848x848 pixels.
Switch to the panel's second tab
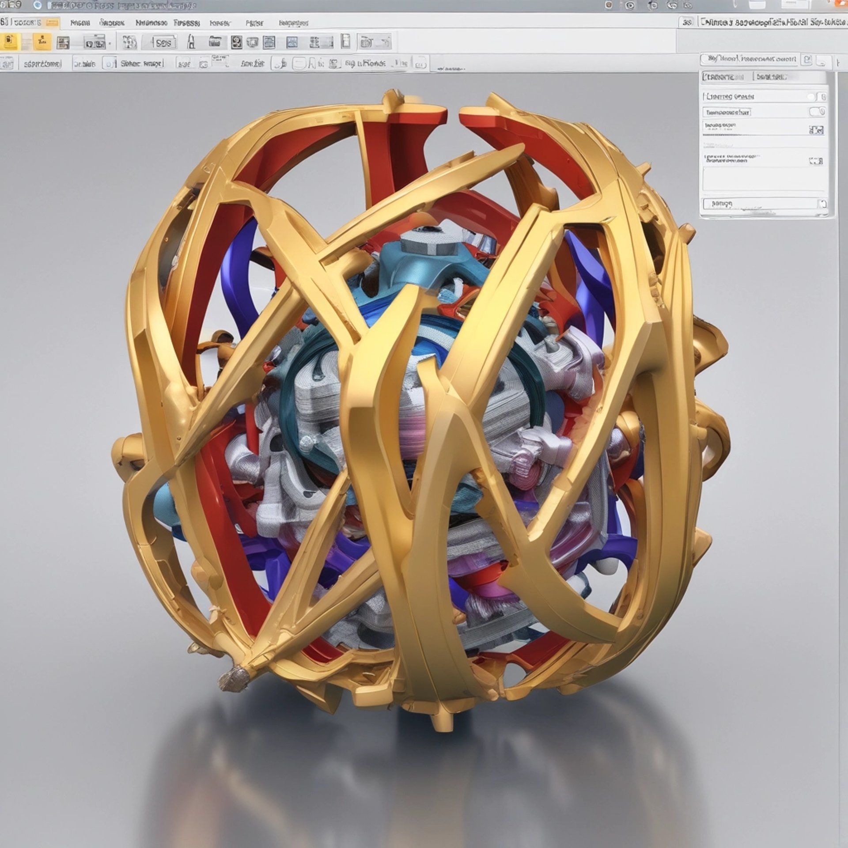[771, 77]
